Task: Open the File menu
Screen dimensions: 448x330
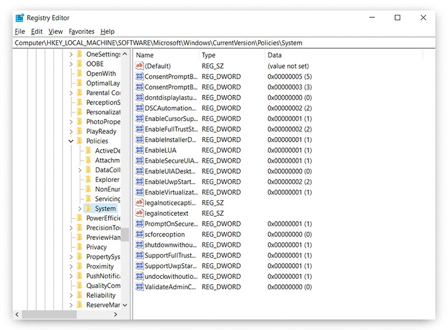Action: point(20,32)
